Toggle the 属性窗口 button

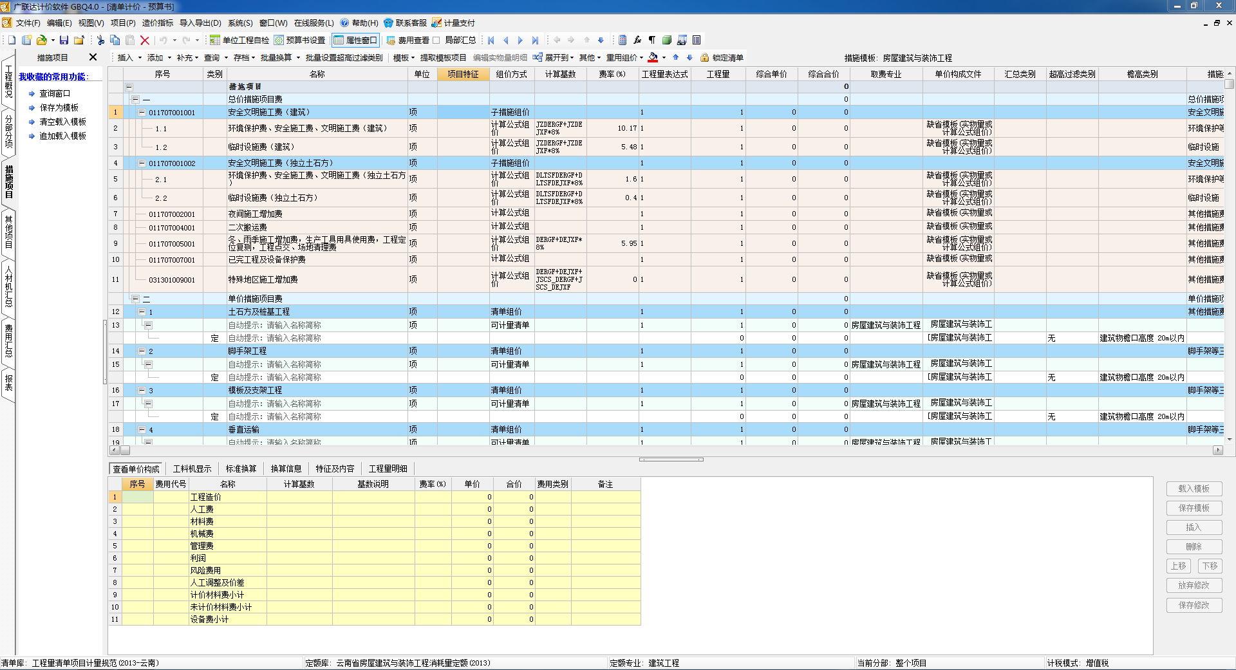tap(355, 40)
